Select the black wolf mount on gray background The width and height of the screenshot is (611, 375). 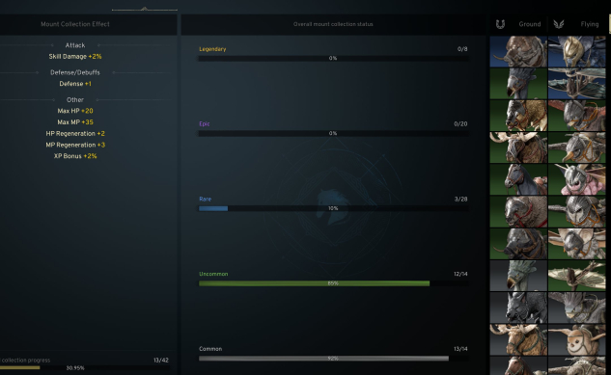pos(518,308)
